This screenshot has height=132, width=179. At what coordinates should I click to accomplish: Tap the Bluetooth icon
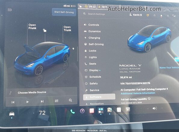(x=168, y=16)
